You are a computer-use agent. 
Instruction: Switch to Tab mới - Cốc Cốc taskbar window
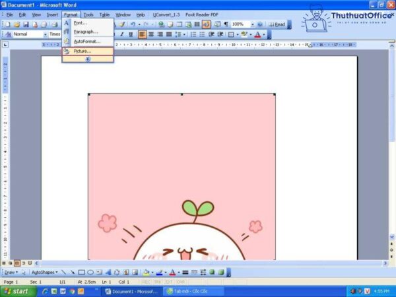point(193,292)
